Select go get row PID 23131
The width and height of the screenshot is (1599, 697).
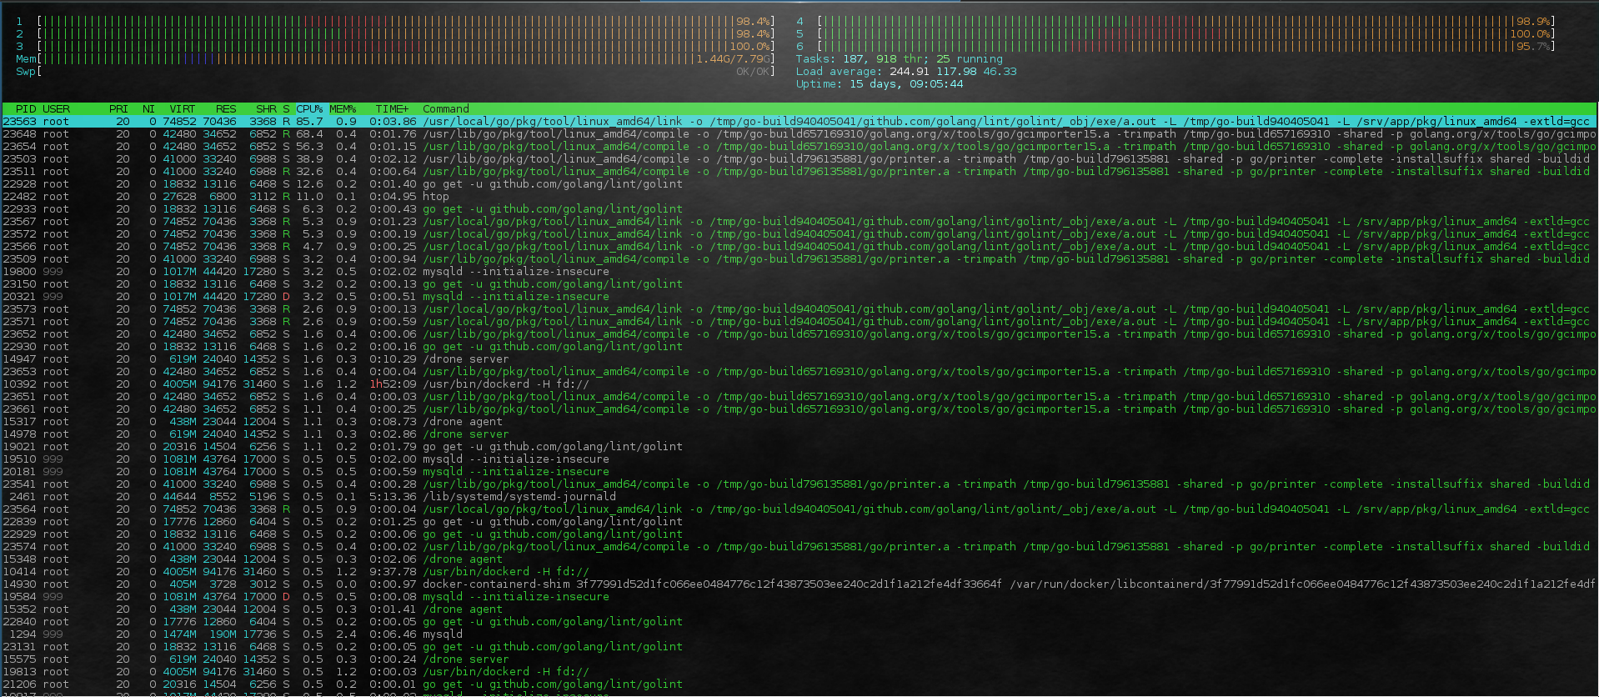pos(799,647)
